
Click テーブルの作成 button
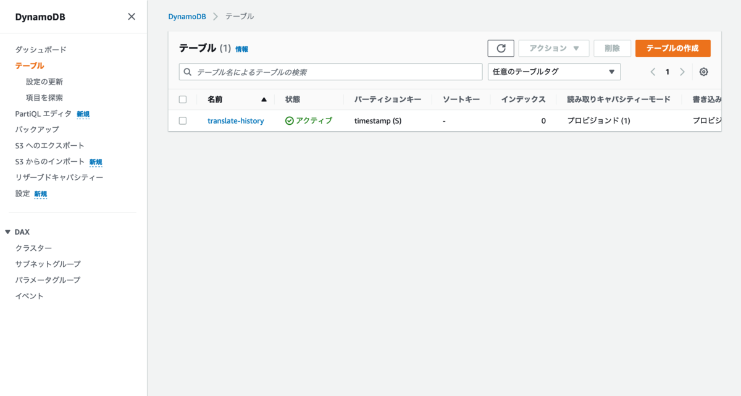(672, 48)
